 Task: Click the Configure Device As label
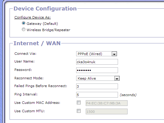coord(33,17)
